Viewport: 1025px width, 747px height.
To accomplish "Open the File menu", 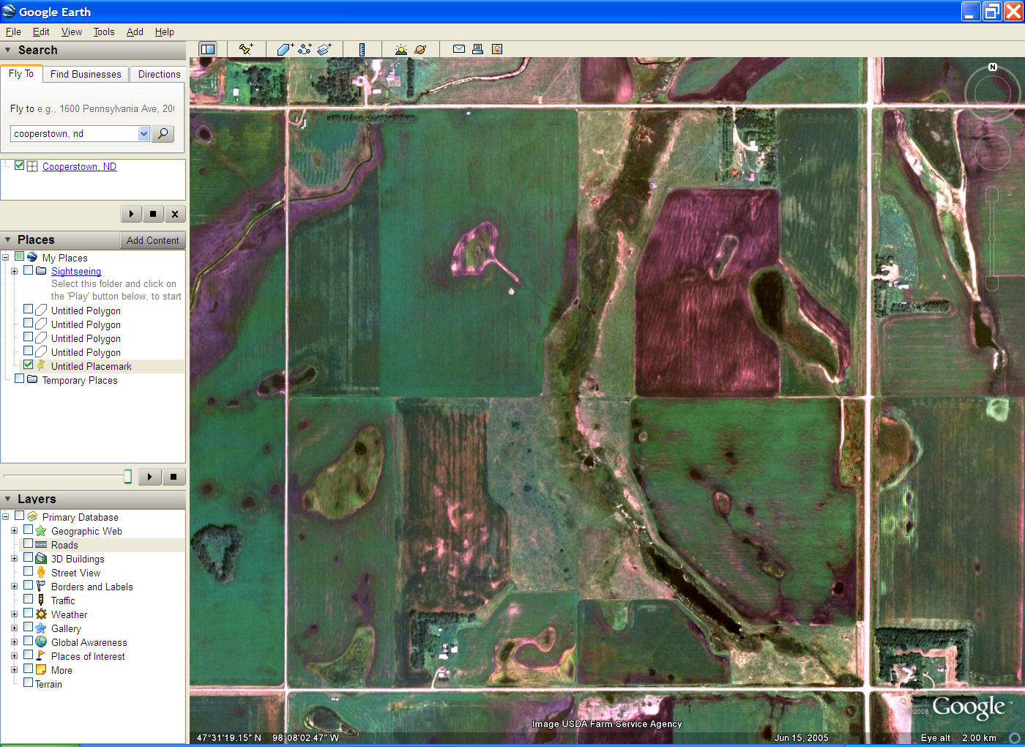I will click(x=13, y=31).
